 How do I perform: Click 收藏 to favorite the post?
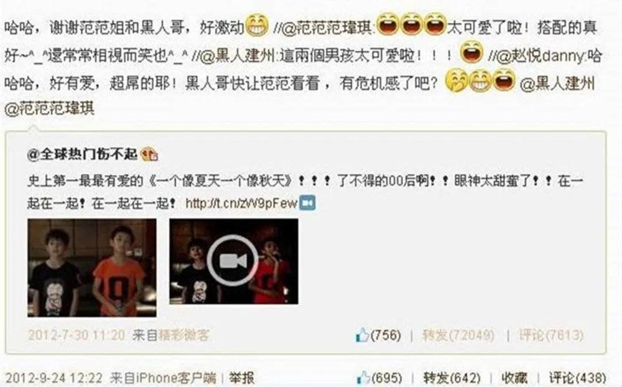pyautogui.click(x=514, y=378)
